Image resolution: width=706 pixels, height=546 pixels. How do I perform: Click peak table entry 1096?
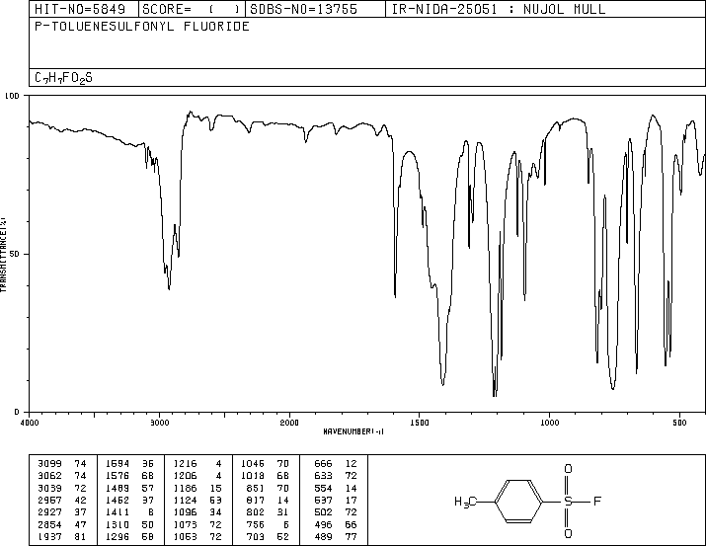click(x=185, y=512)
